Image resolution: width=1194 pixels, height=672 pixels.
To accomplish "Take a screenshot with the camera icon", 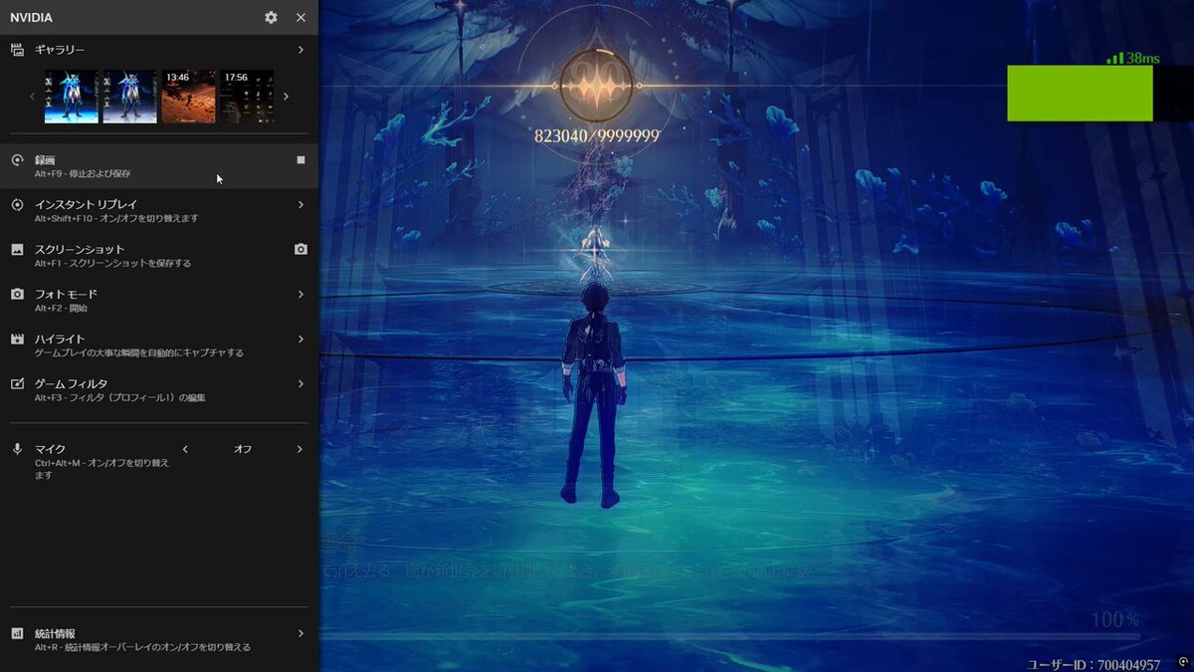I will (x=300, y=249).
